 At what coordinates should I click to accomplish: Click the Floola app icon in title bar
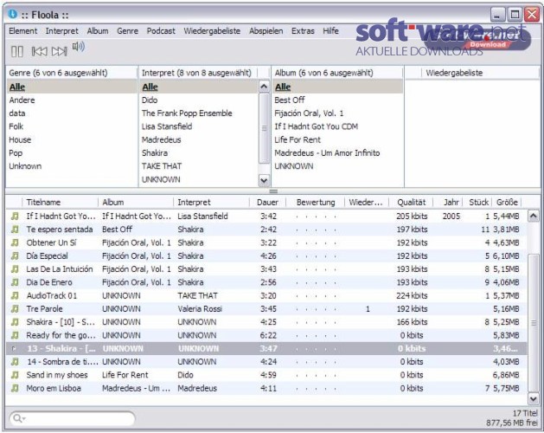[12, 14]
